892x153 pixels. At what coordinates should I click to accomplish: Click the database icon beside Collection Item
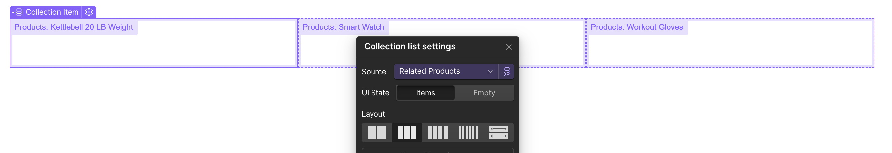click(x=19, y=12)
